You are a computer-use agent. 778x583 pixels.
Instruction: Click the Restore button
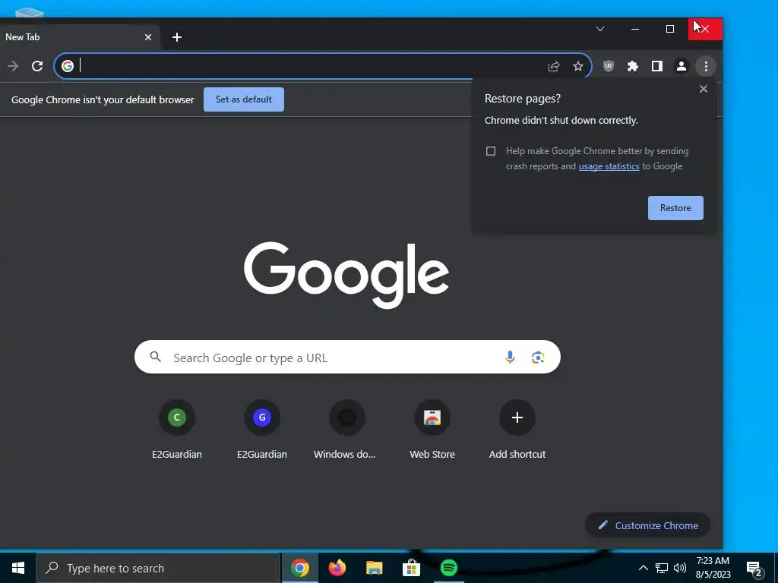tap(675, 208)
